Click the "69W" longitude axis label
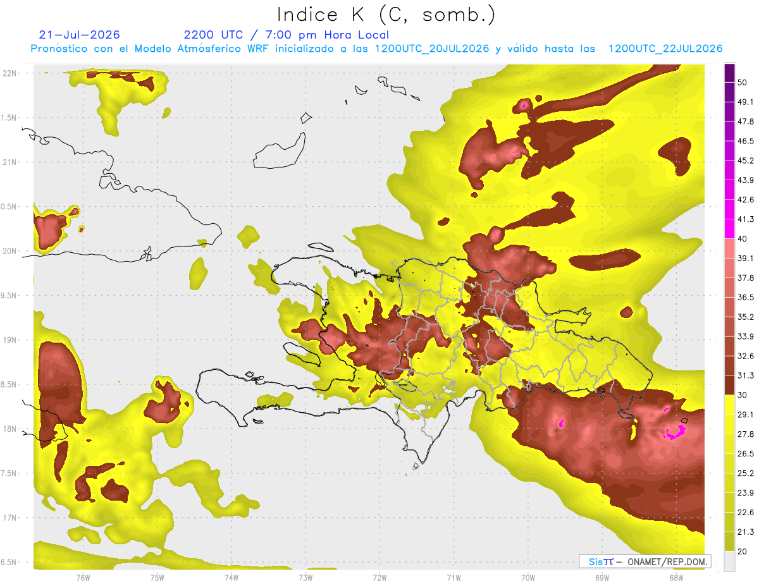This screenshot has width=759, height=586. click(x=602, y=577)
